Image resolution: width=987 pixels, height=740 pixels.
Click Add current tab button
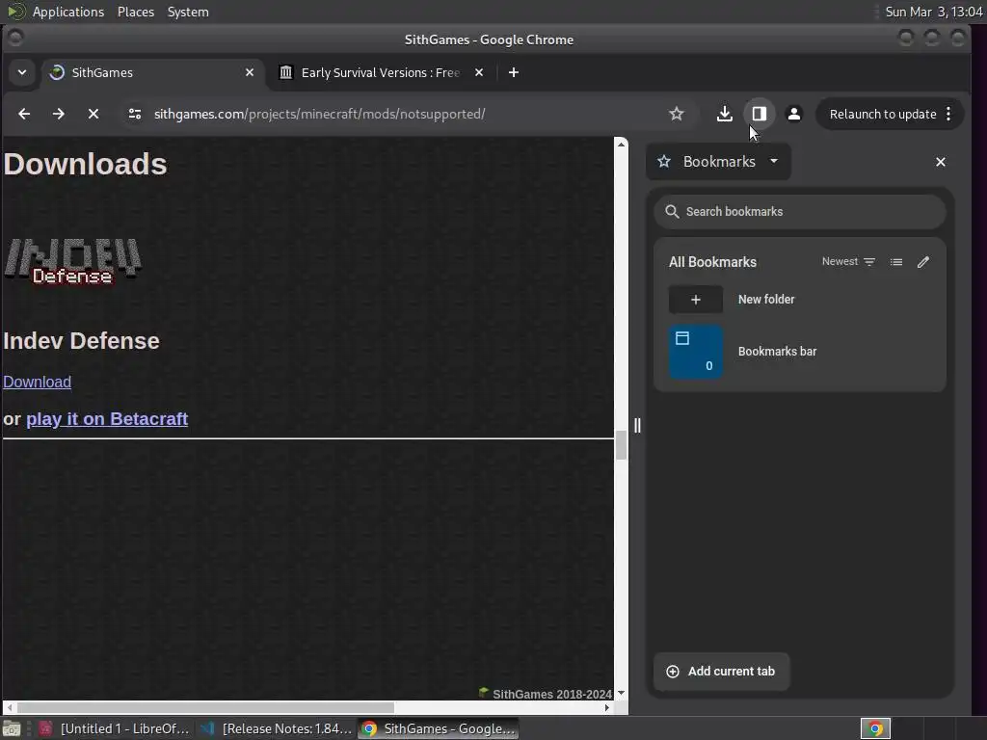(721, 672)
